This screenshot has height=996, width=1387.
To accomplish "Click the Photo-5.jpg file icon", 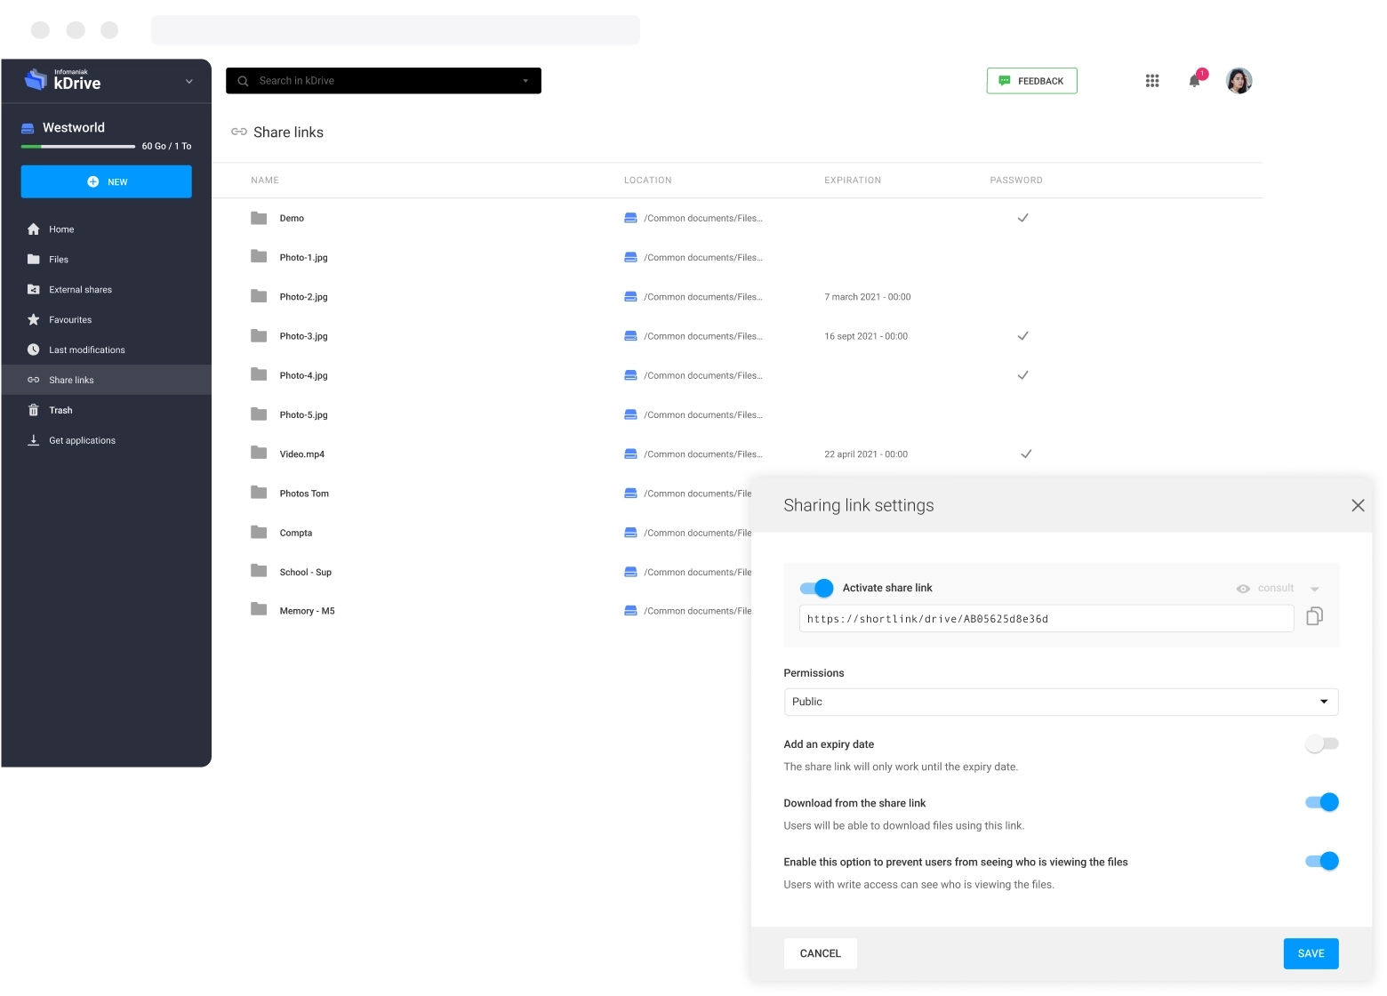I will point(259,414).
